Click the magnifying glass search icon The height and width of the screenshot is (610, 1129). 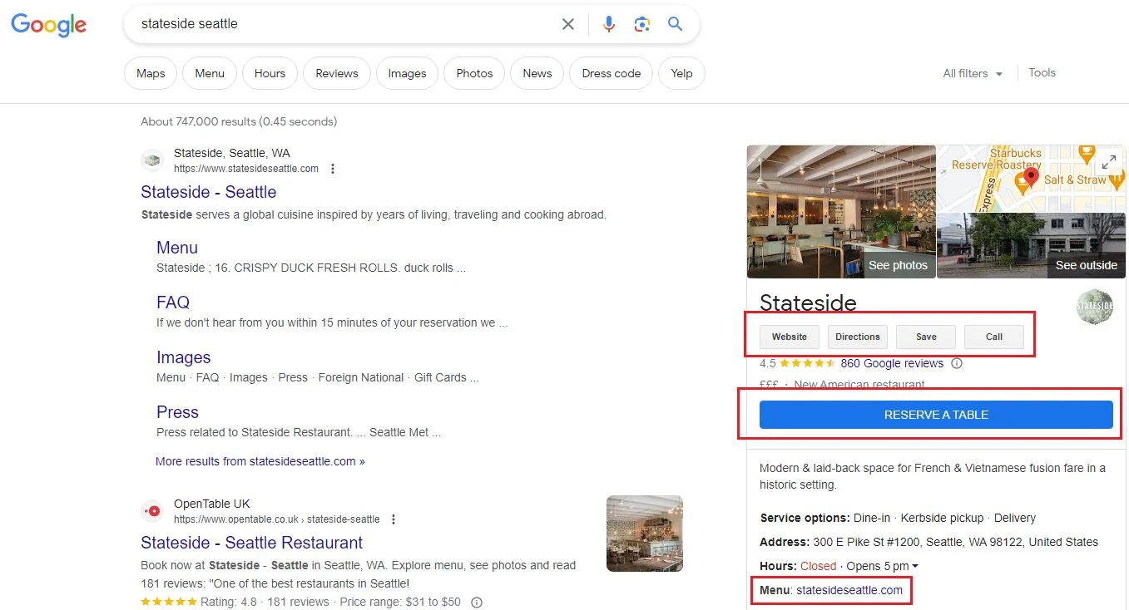pos(675,24)
